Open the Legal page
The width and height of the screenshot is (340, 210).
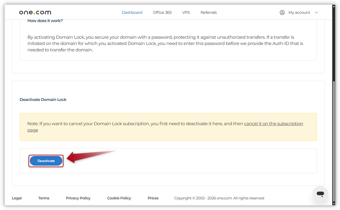click(x=17, y=198)
